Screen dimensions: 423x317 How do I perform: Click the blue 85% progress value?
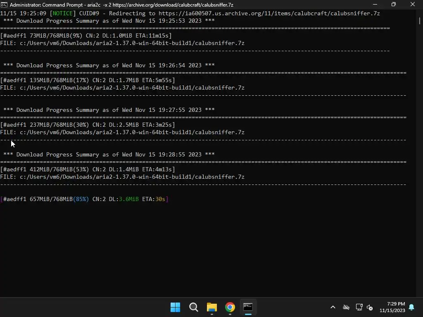click(x=81, y=199)
